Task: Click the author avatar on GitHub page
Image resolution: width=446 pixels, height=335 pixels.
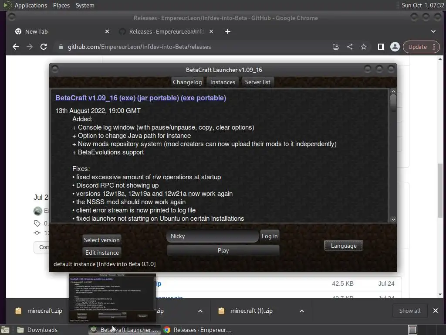Action: click(x=37, y=211)
